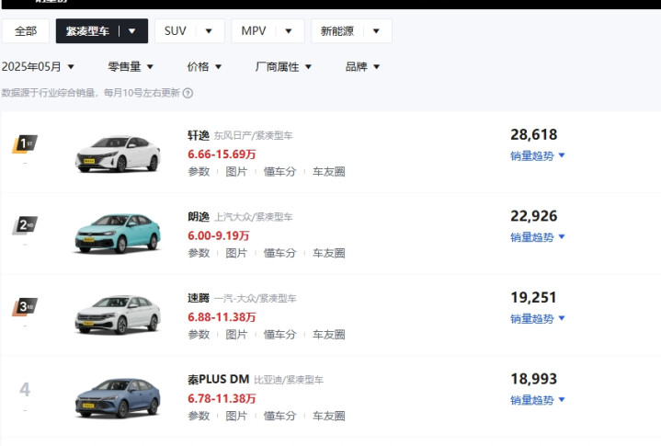The image size is (661, 446).
Task: Expand the SUV dropdown arrow
Action: coord(209,31)
